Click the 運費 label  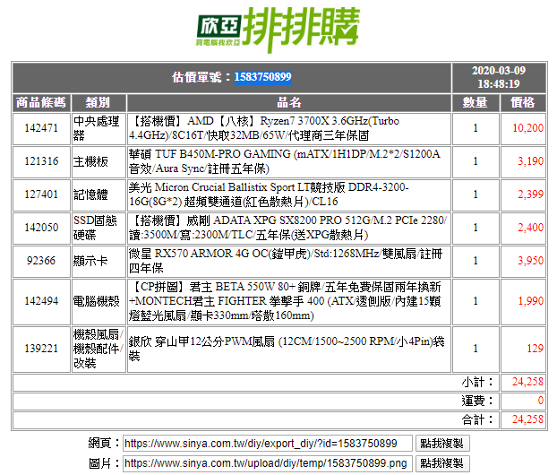click(x=478, y=401)
